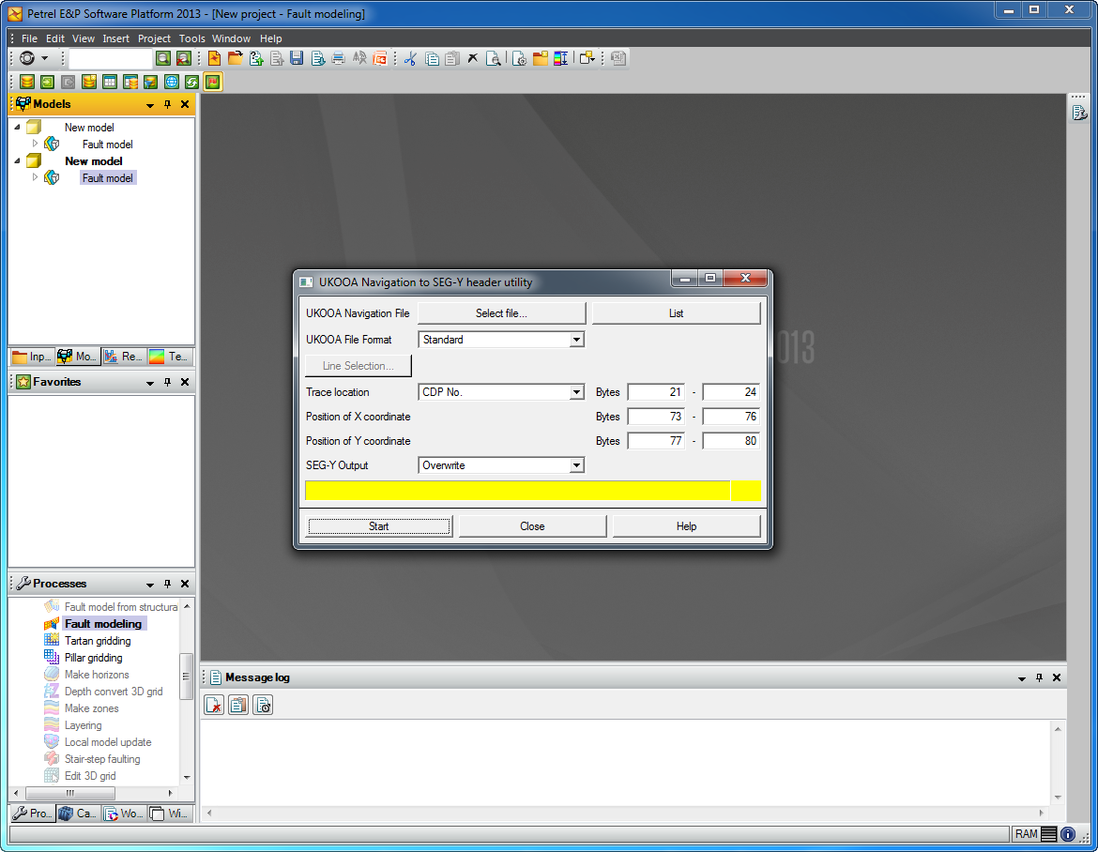Click the document settings gear icon
This screenshot has height=852, width=1098.
520,59
